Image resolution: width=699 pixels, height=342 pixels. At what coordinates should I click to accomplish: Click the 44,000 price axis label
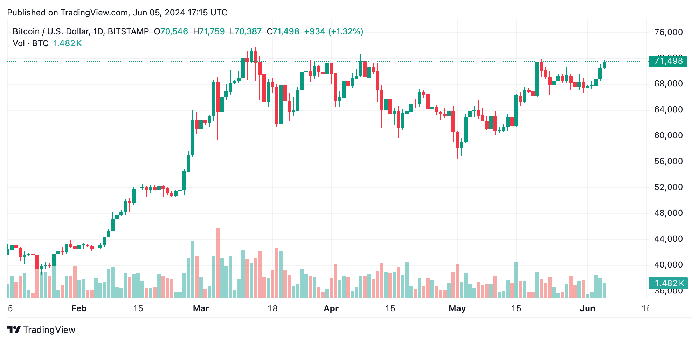[668, 239]
